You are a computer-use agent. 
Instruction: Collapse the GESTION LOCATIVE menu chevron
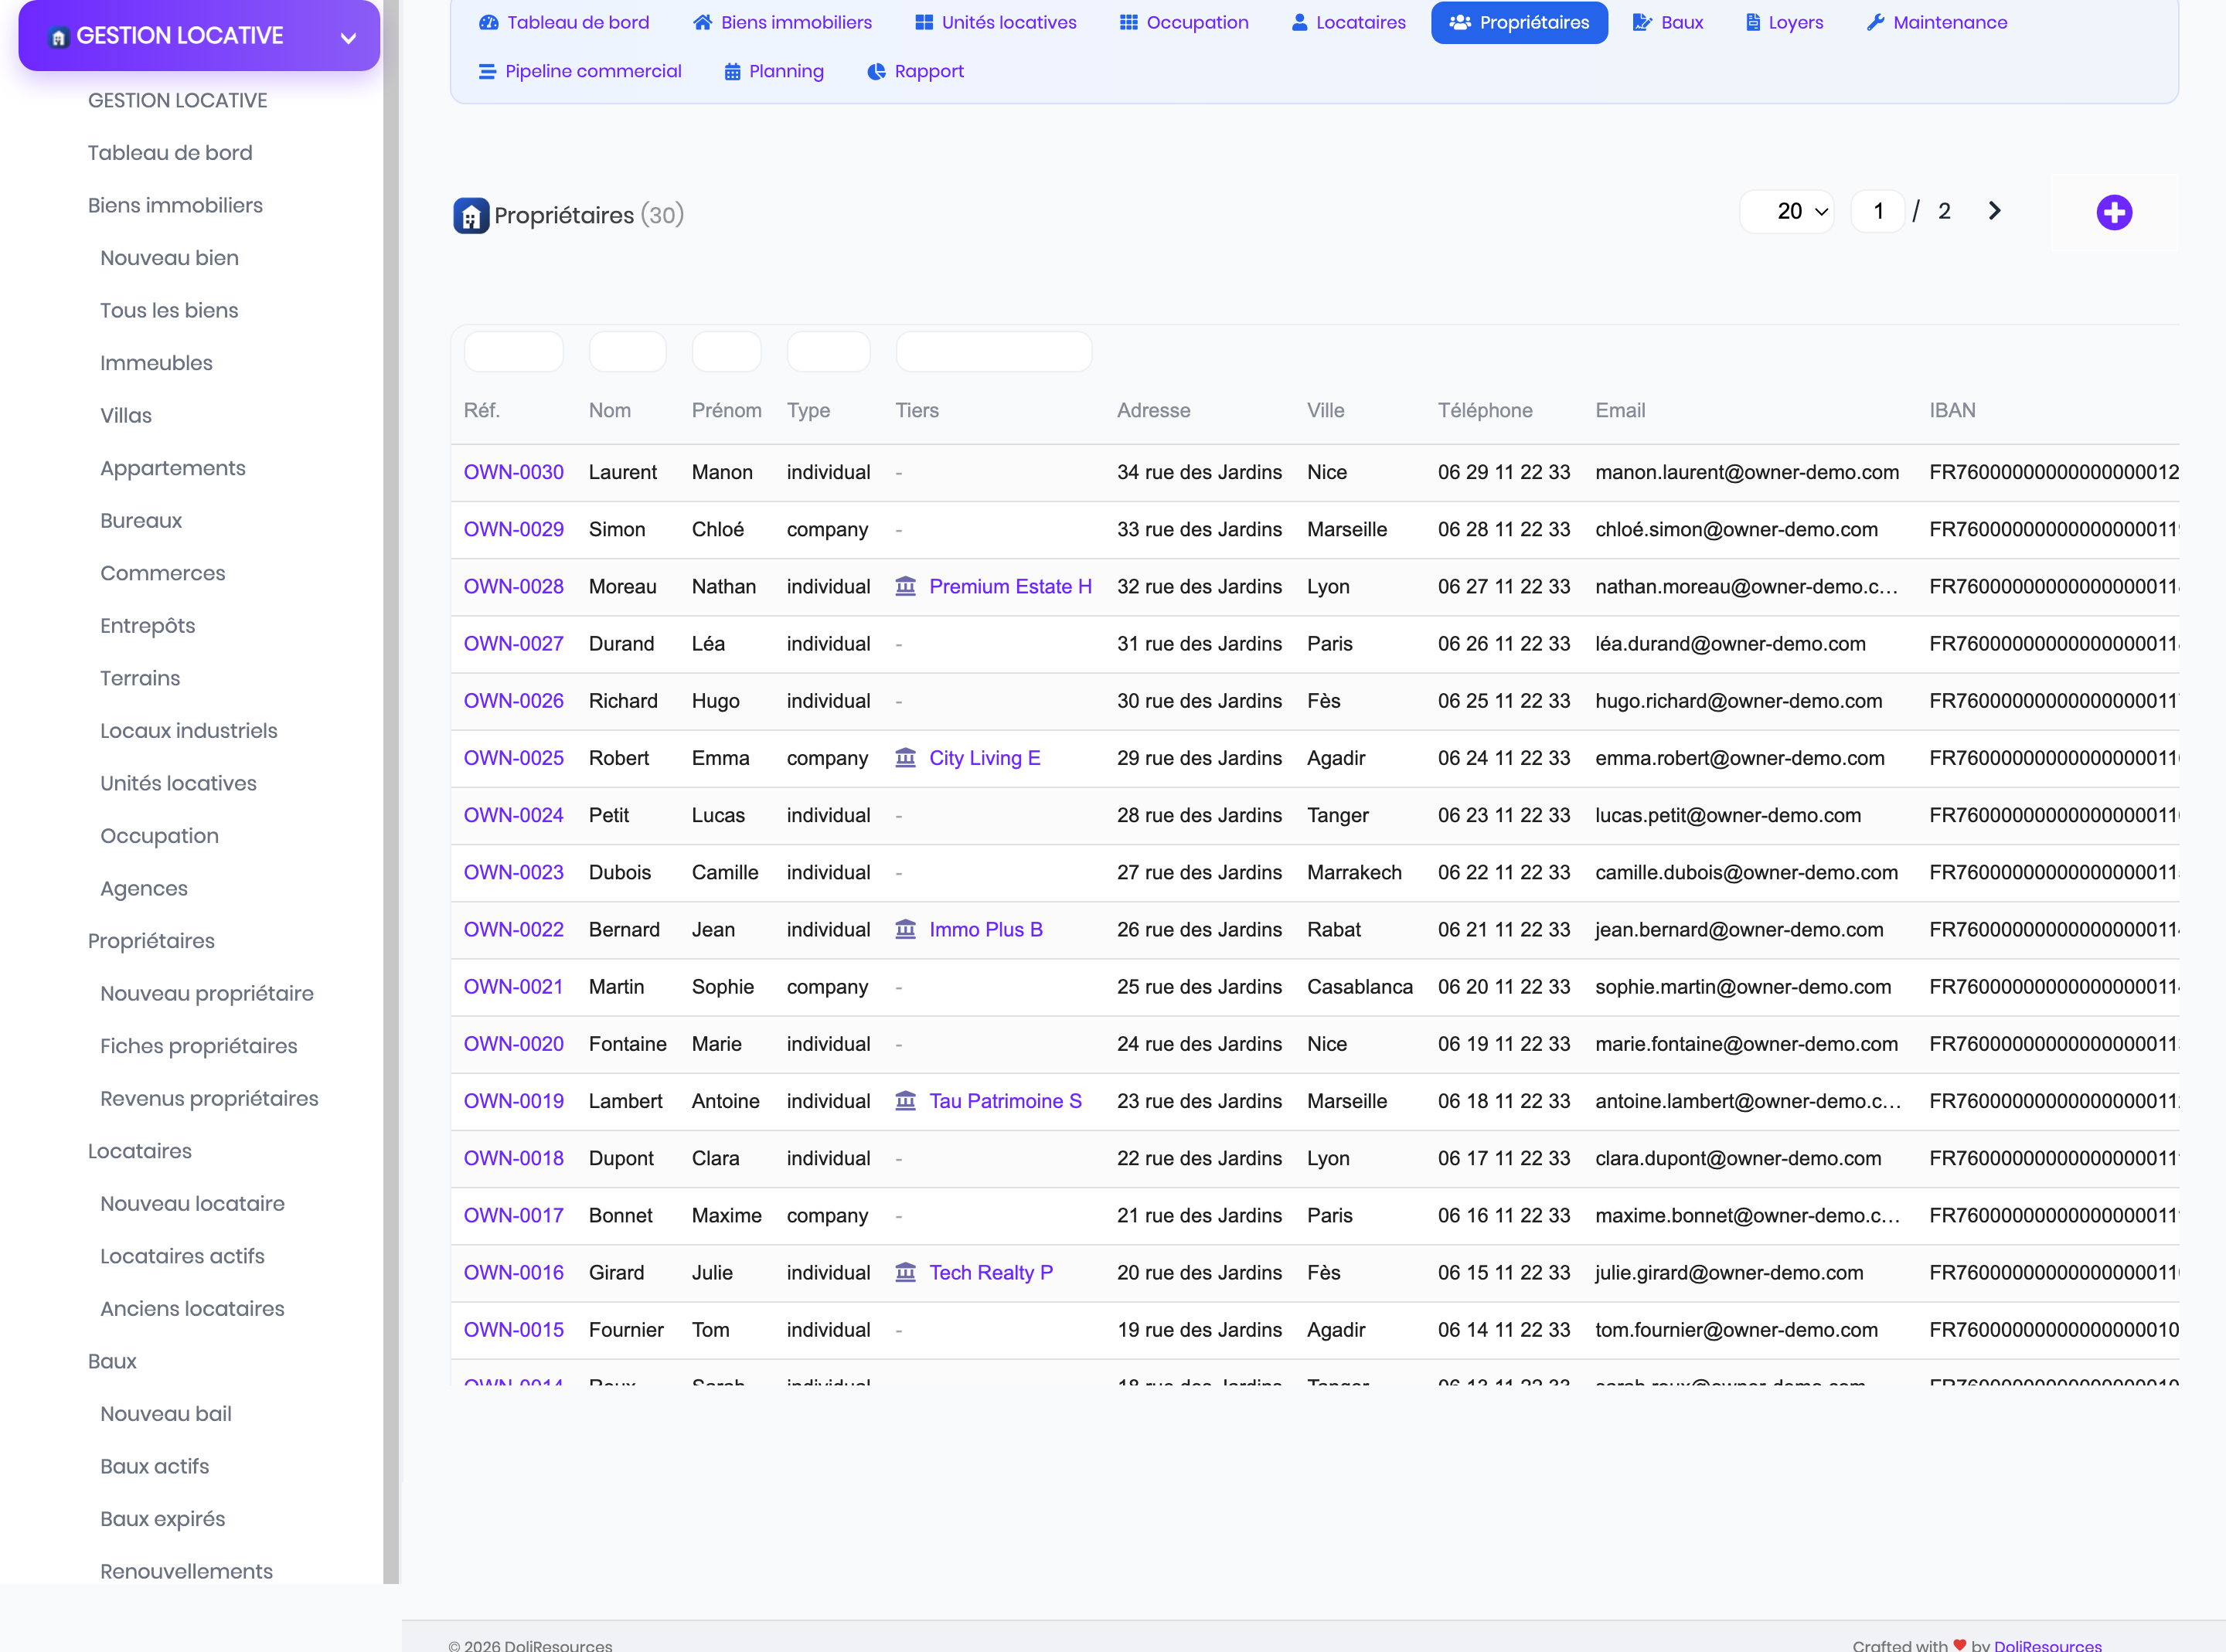coord(348,38)
